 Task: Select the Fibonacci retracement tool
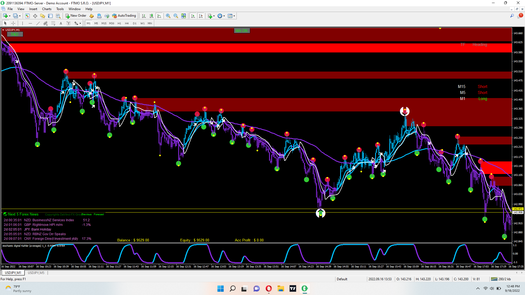click(53, 23)
